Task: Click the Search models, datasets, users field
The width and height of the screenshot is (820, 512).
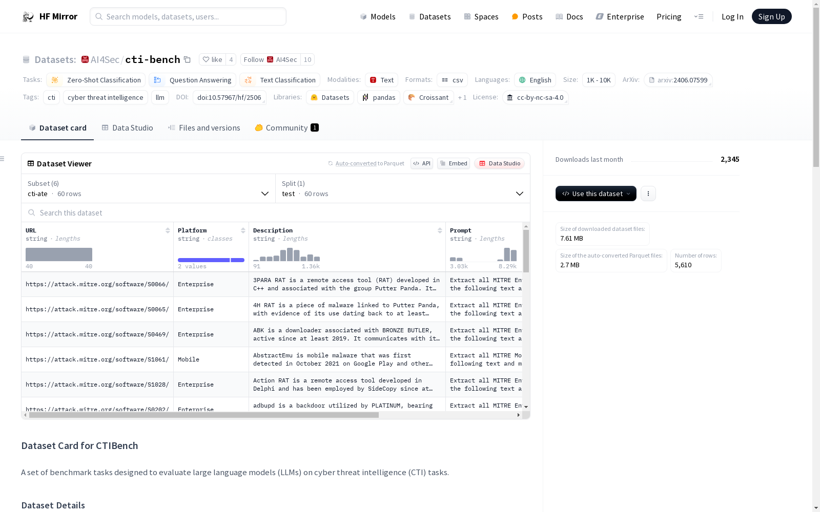Action: 188,16
